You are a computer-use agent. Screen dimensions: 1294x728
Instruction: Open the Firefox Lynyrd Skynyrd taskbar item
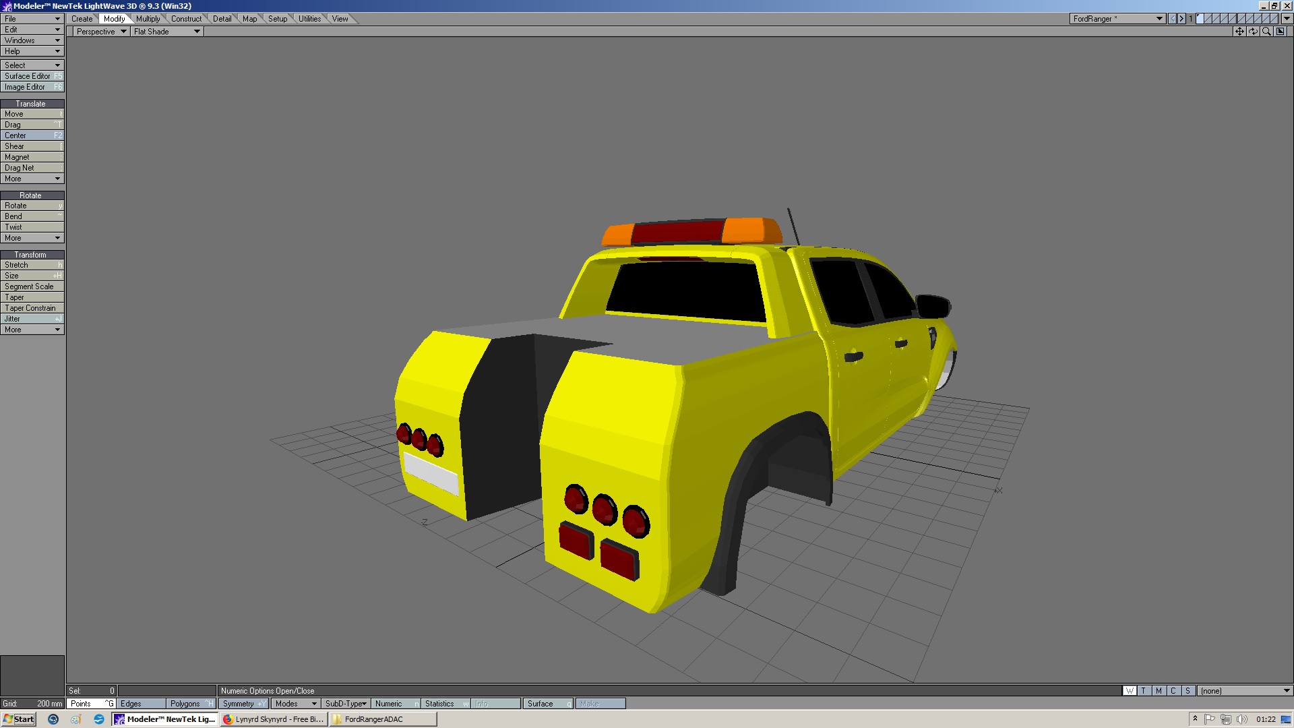point(274,719)
